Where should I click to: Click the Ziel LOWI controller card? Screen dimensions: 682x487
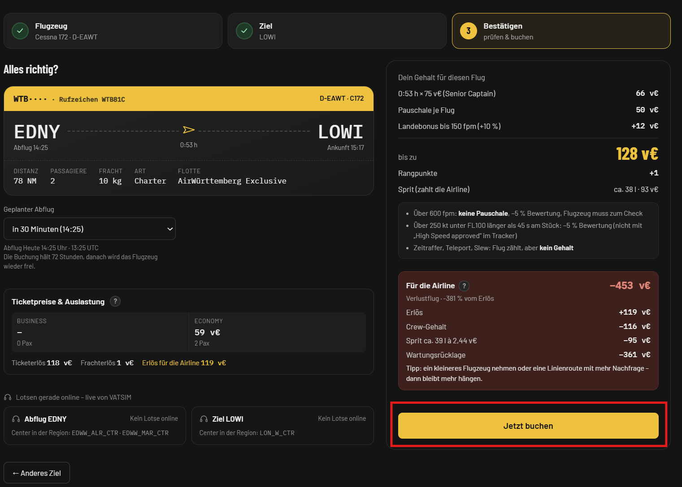tap(282, 426)
